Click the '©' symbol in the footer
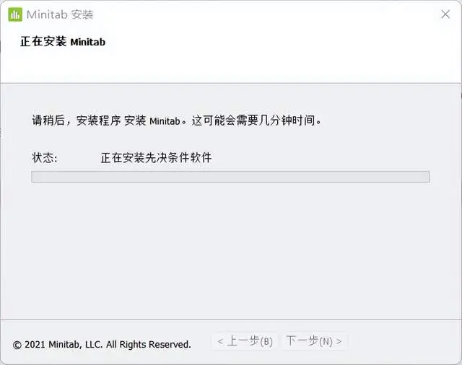 pyautogui.click(x=17, y=345)
